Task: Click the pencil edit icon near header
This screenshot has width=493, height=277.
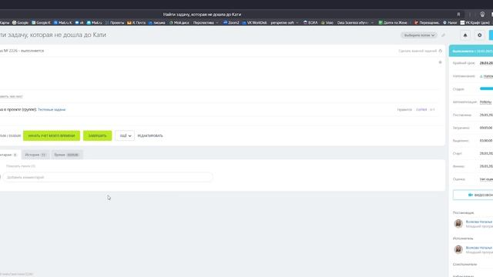Action: click(444, 35)
